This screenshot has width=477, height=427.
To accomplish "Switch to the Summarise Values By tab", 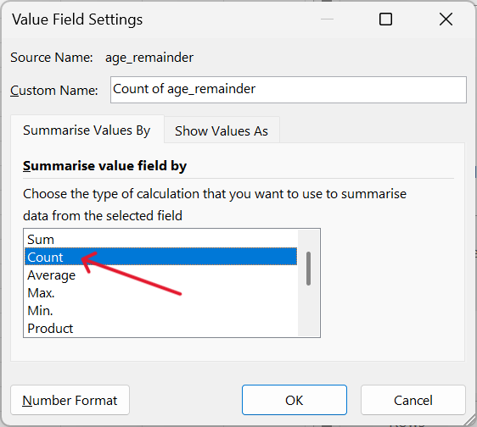I will tap(87, 130).
